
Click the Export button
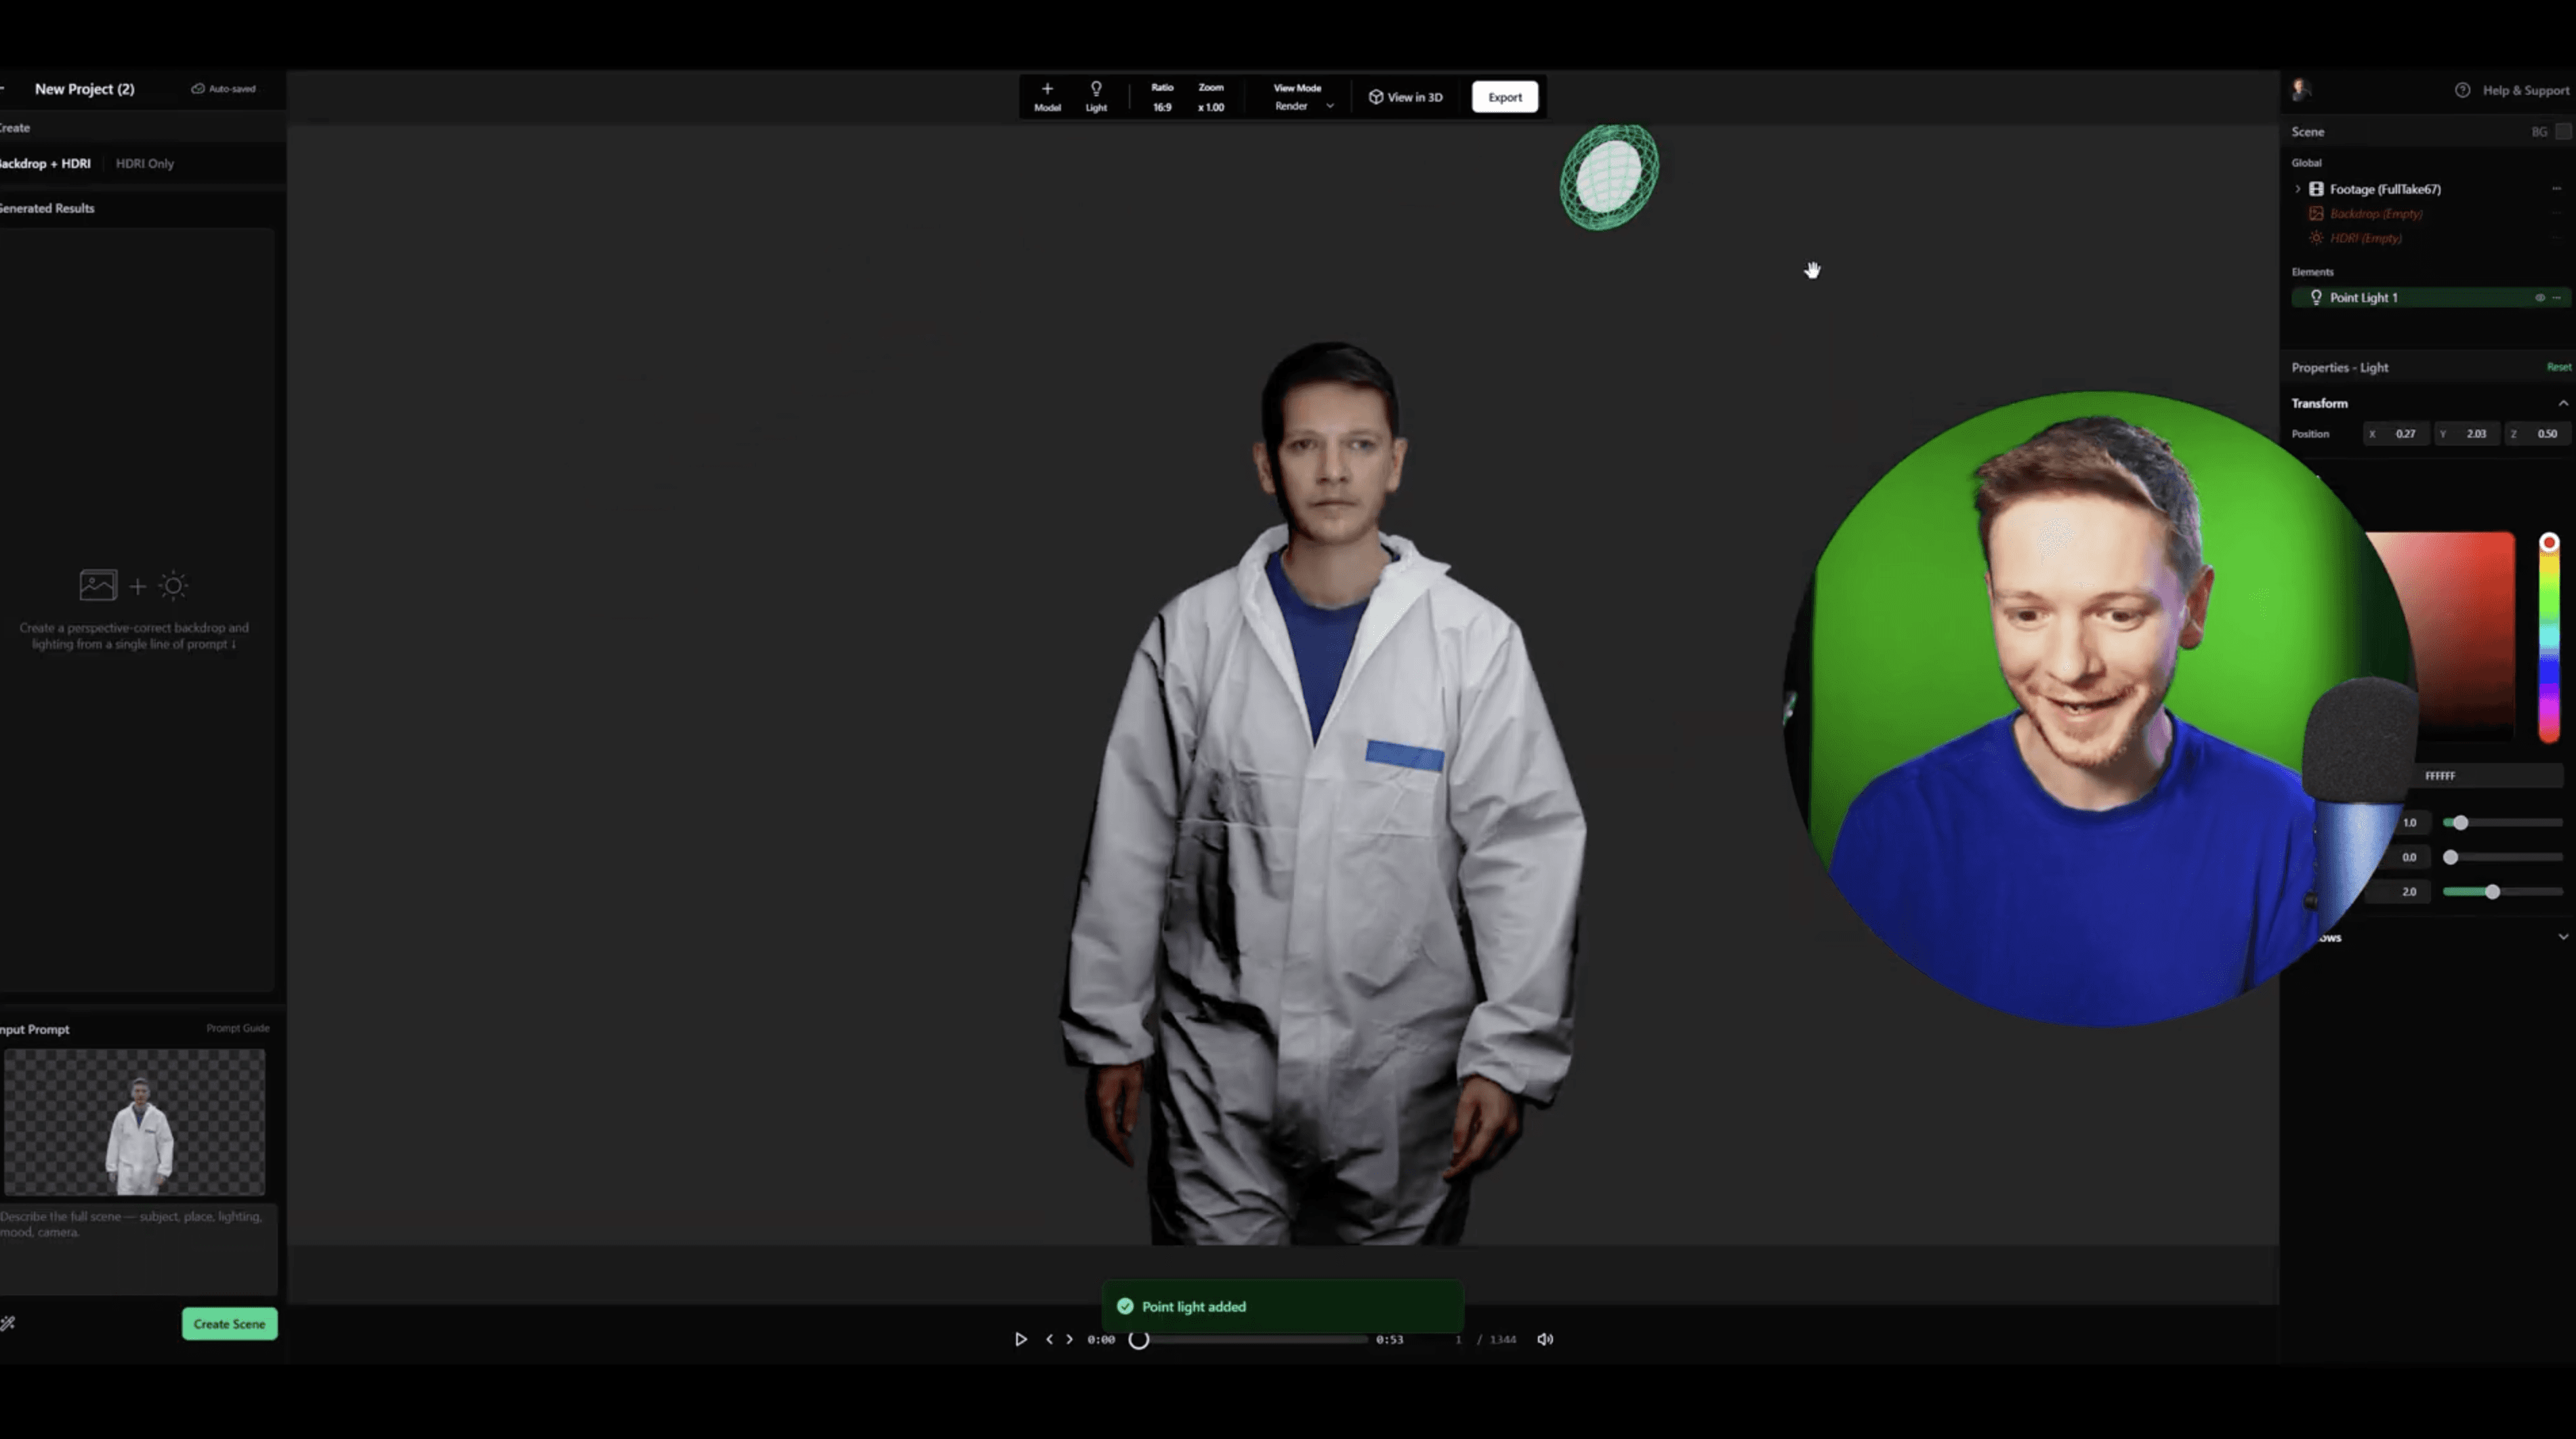[x=1504, y=97]
